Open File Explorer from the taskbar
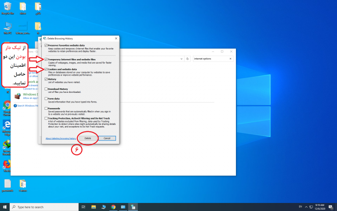This screenshot has width=337, height=211. [94, 207]
